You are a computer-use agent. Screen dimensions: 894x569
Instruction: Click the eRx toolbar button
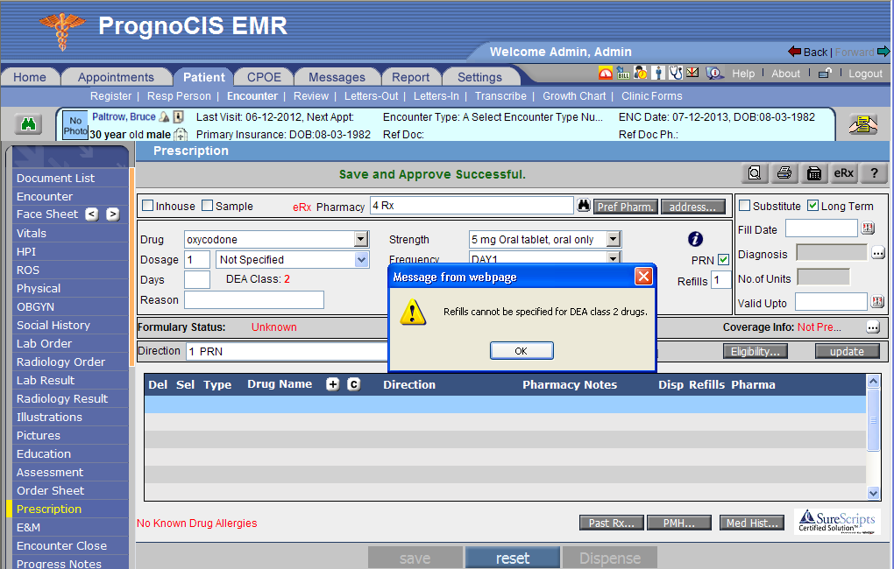coord(844,173)
